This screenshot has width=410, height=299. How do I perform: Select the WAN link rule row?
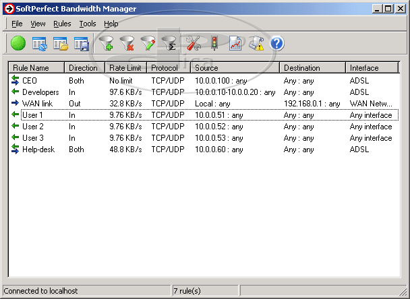pos(37,104)
